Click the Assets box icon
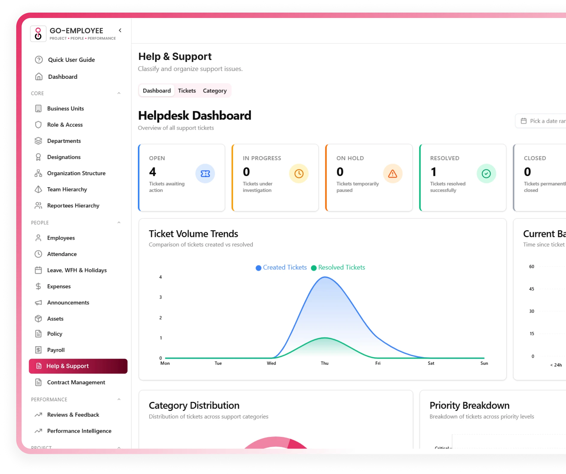The image size is (566, 474). pyautogui.click(x=38, y=319)
